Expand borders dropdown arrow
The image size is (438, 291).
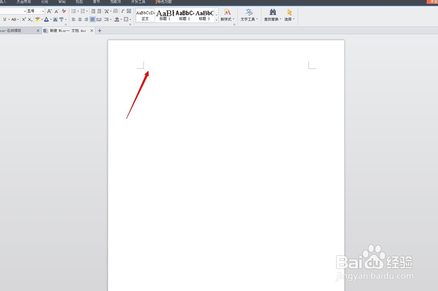tap(130, 20)
